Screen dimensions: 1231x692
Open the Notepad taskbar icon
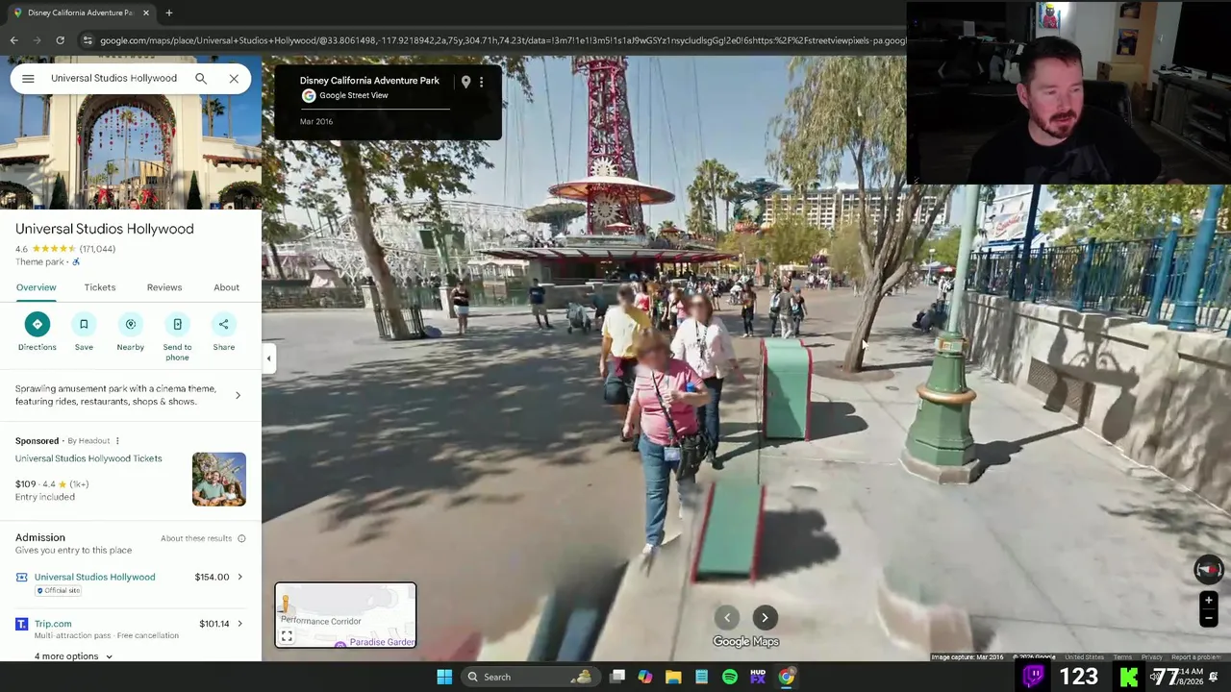coord(702,677)
